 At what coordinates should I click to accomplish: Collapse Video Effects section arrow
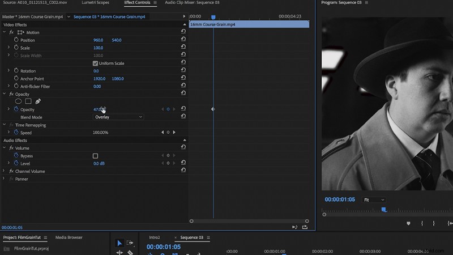[185, 24]
